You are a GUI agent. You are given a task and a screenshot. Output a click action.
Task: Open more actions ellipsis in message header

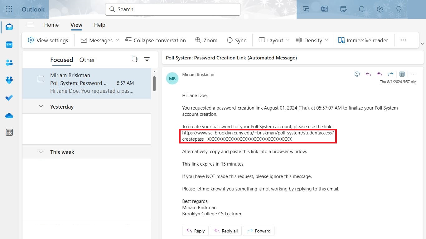click(414, 74)
